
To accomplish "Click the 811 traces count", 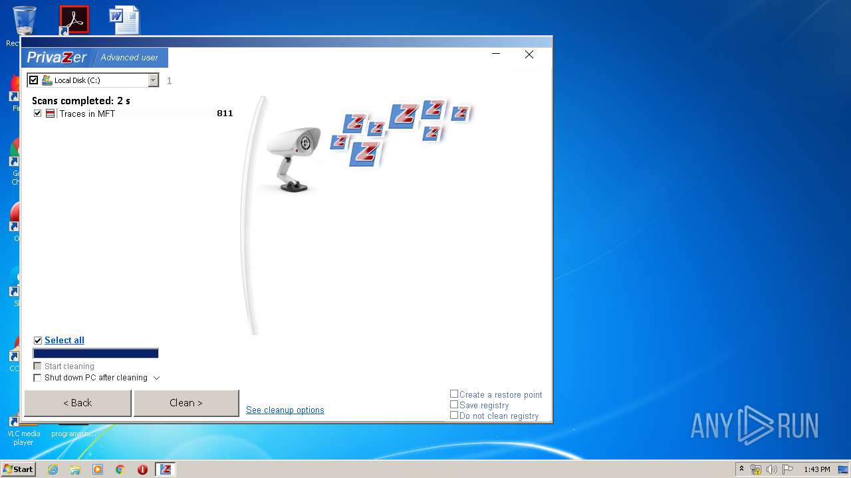I will coord(225,114).
